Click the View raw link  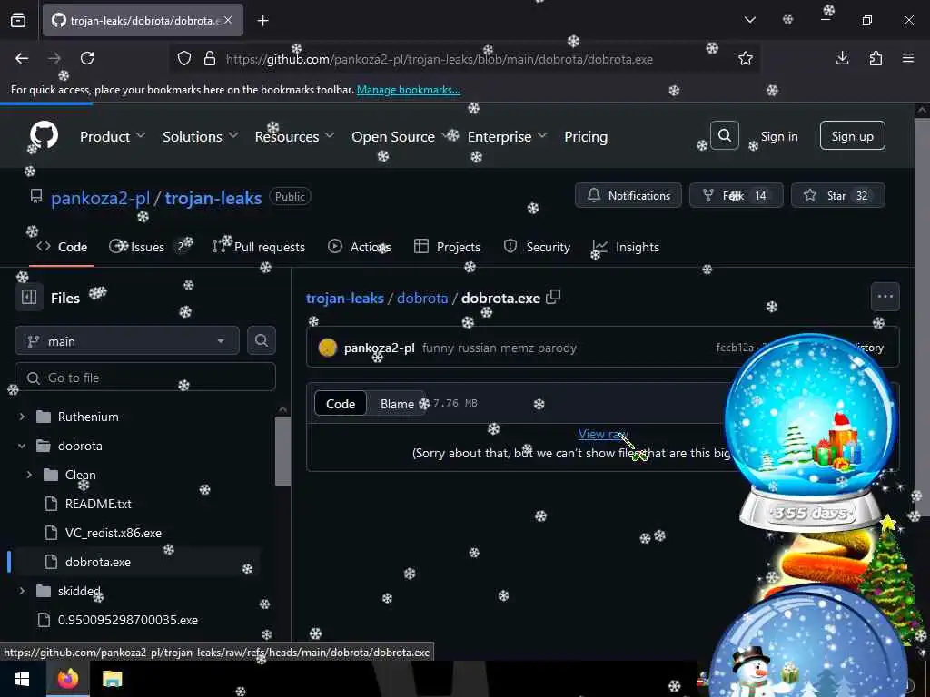603,434
